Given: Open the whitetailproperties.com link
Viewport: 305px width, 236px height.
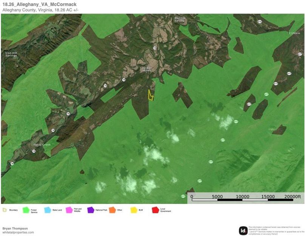Looking at the screenshot, I should click(x=18, y=232).
